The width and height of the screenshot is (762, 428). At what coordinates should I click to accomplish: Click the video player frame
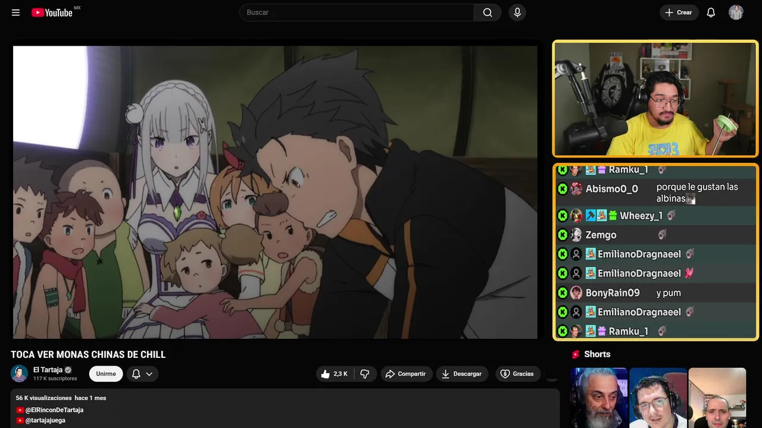(x=275, y=192)
